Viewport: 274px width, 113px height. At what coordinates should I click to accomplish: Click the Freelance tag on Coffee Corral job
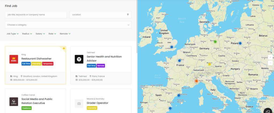click(26, 108)
